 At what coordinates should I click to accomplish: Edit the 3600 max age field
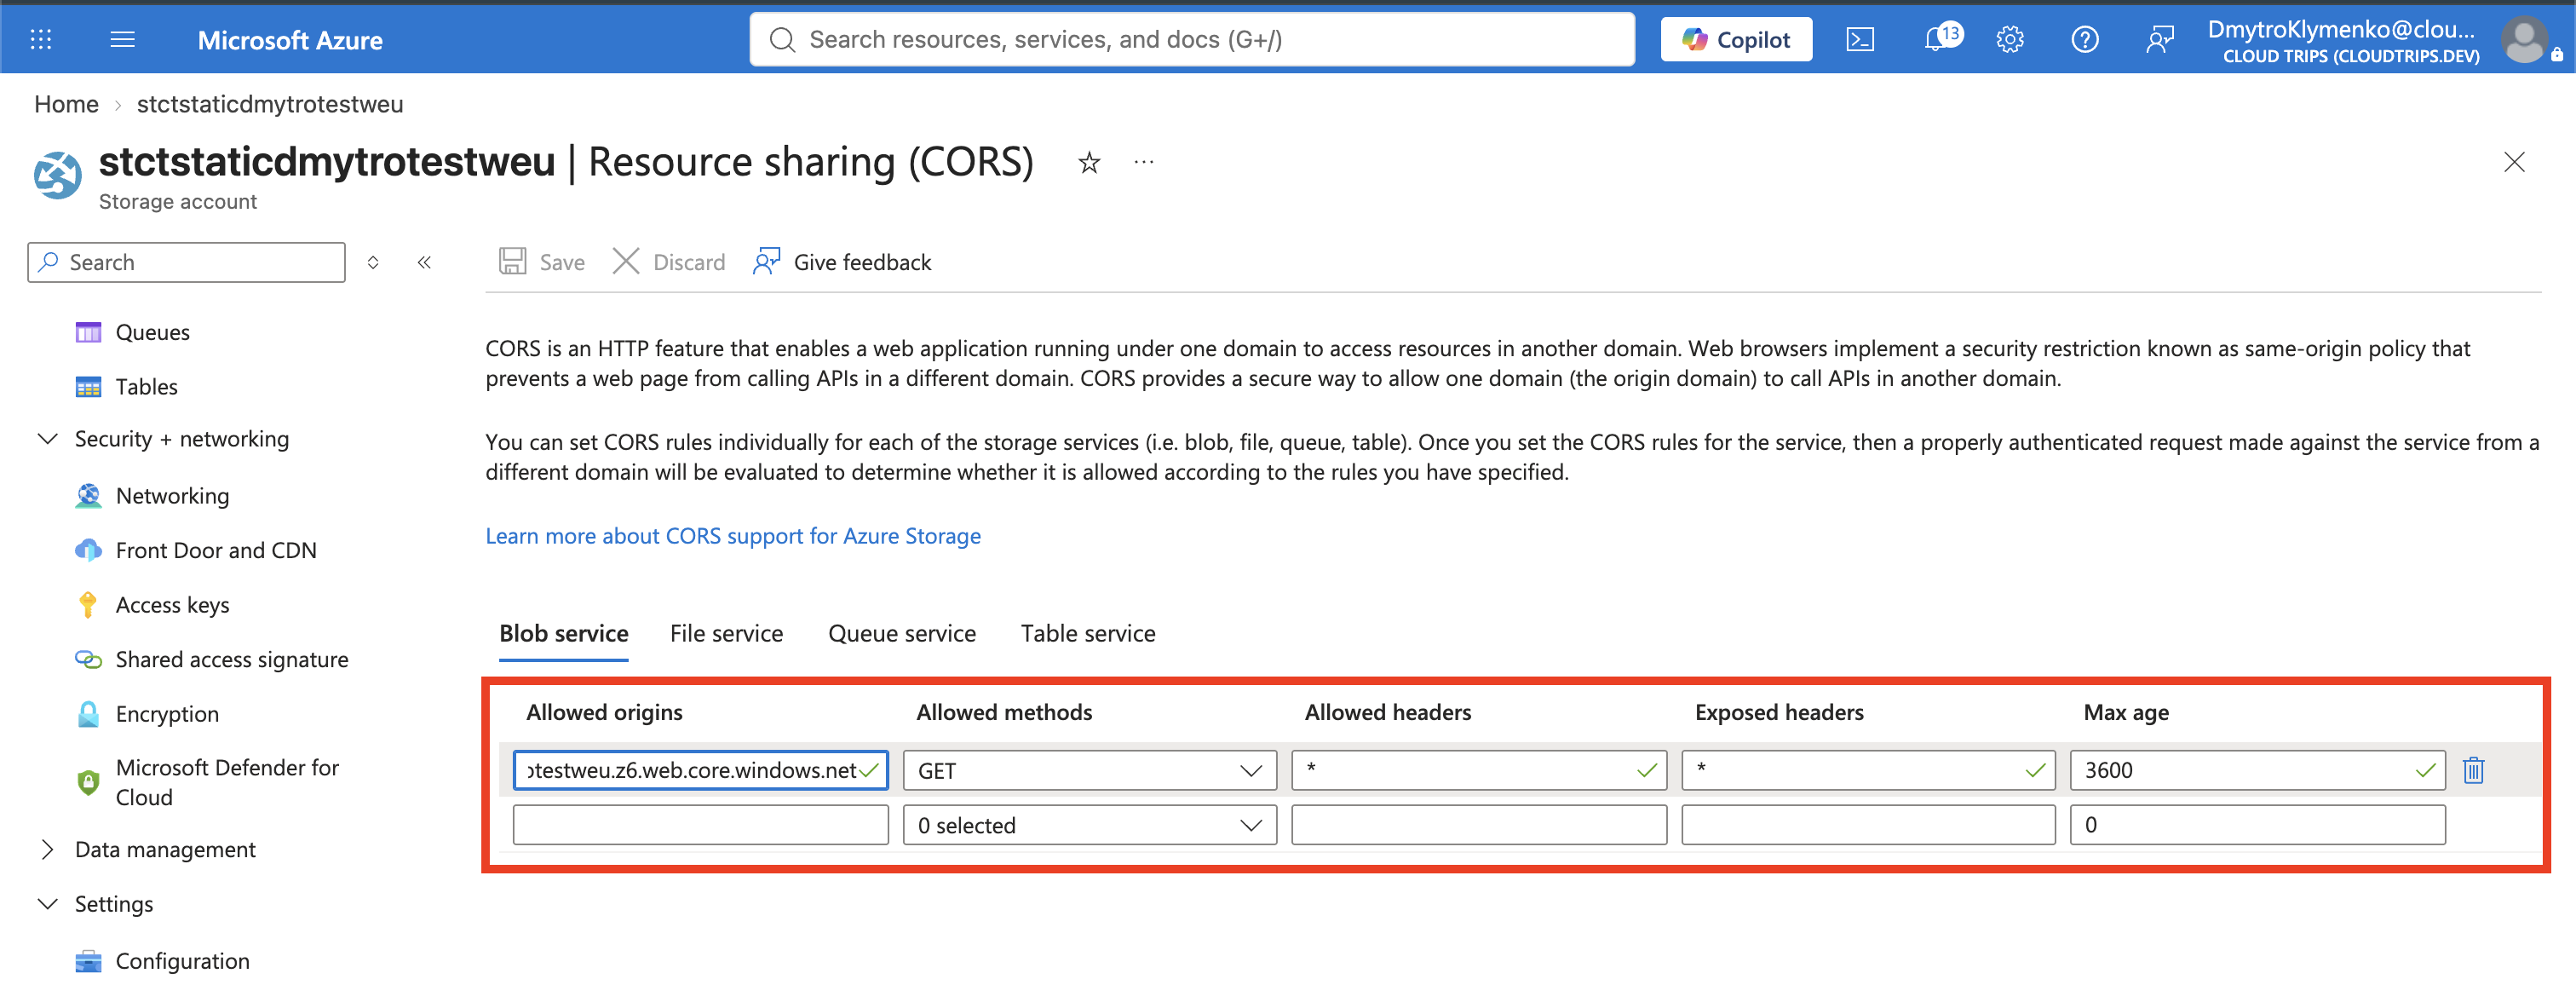pyautogui.click(x=2258, y=771)
